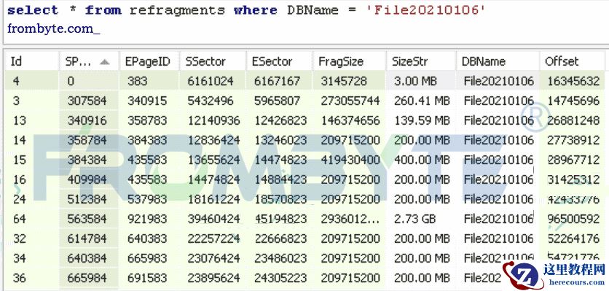Select EPageID value 340915
This screenshot has width=609, height=291.
pyautogui.click(x=147, y=101)
